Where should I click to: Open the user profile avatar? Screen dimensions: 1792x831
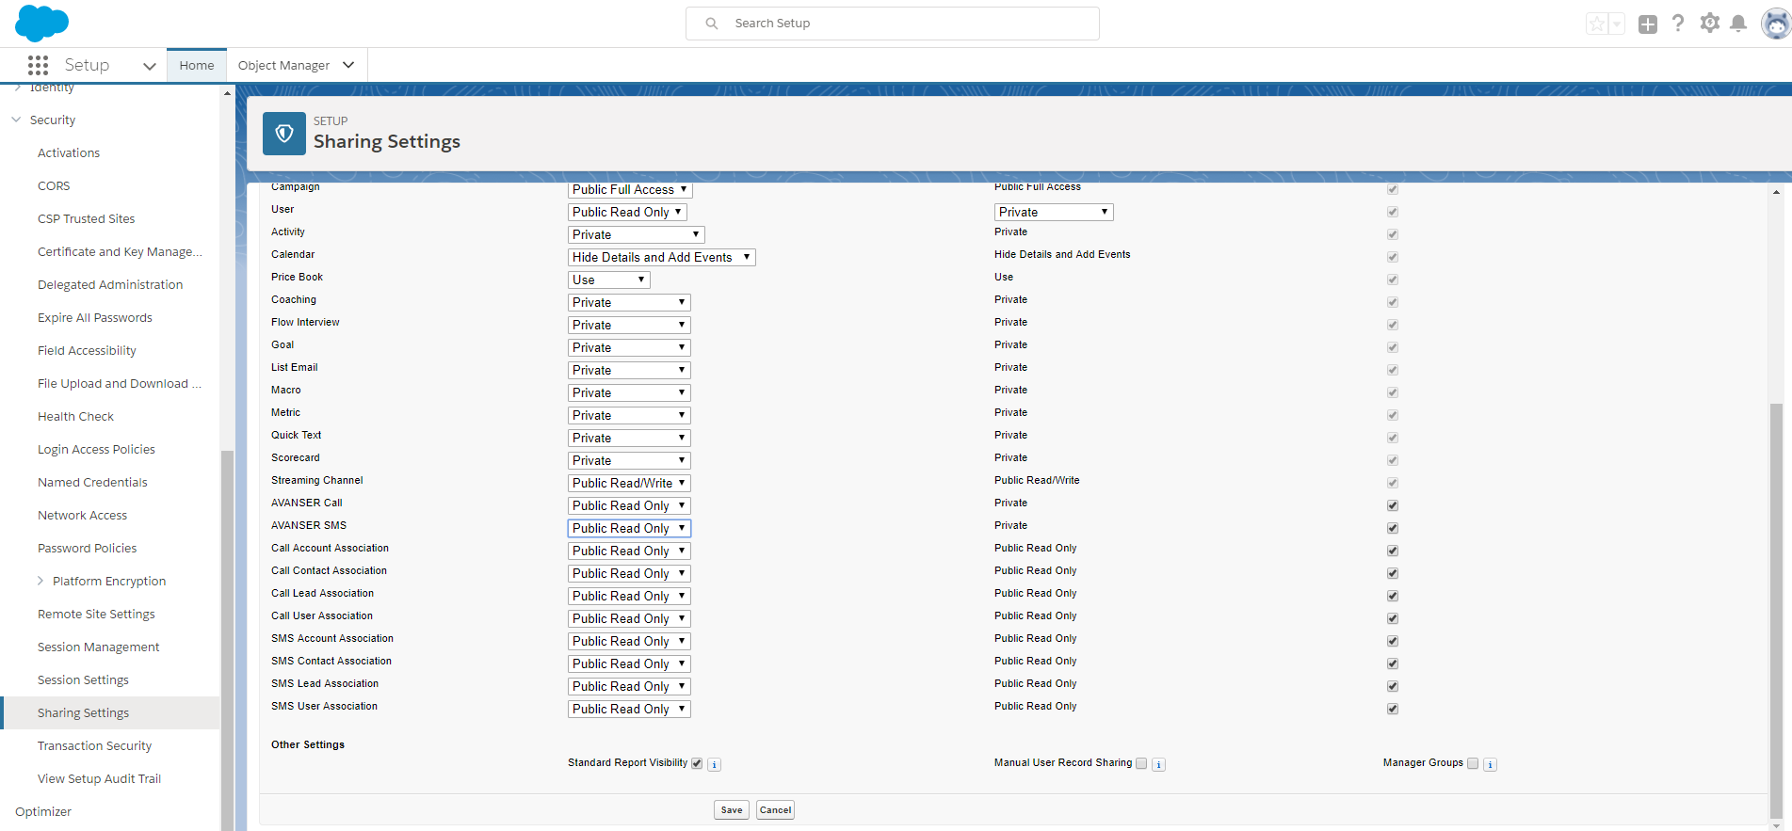pos(1775,24)
